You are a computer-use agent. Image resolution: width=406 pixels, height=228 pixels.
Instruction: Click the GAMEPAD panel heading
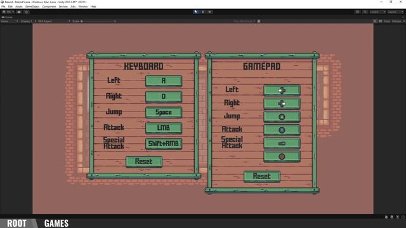[x=262, y=66]
